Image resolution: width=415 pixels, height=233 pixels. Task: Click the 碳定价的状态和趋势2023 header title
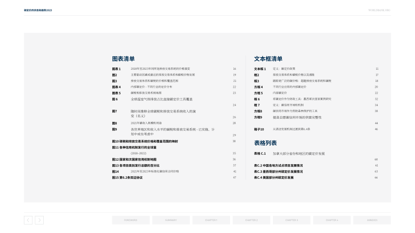tap(38, 10)
